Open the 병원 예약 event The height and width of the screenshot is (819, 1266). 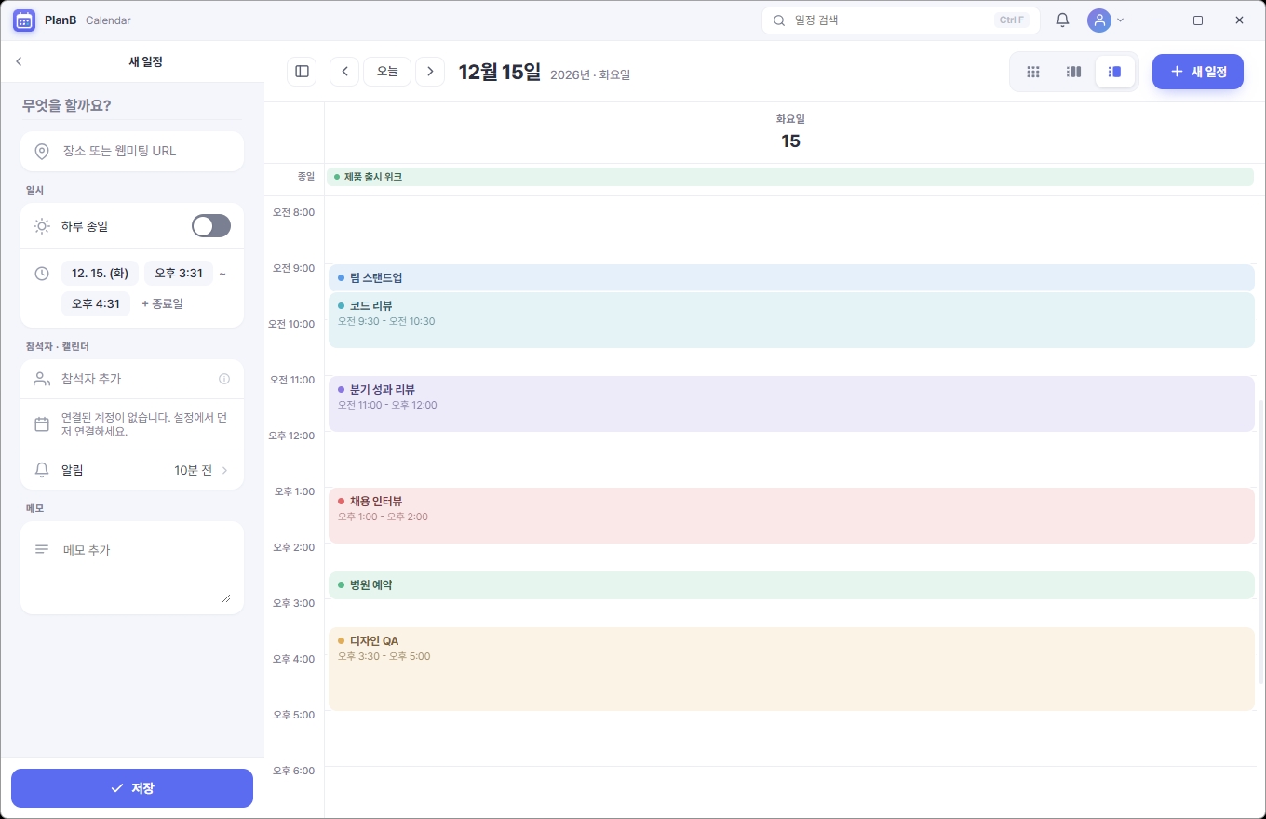[x=791, y=585]
